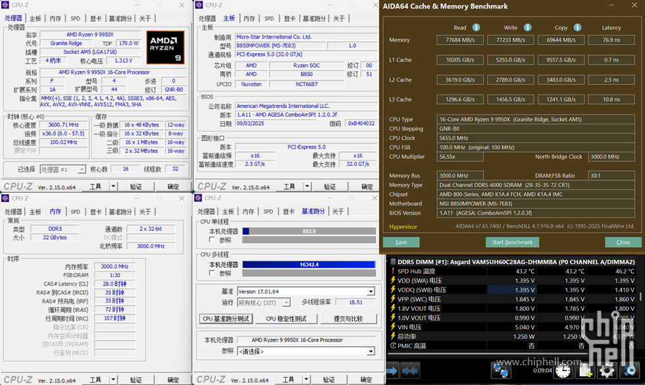Click the network computers icon in HWiNFO toolbar

(501, 371)
